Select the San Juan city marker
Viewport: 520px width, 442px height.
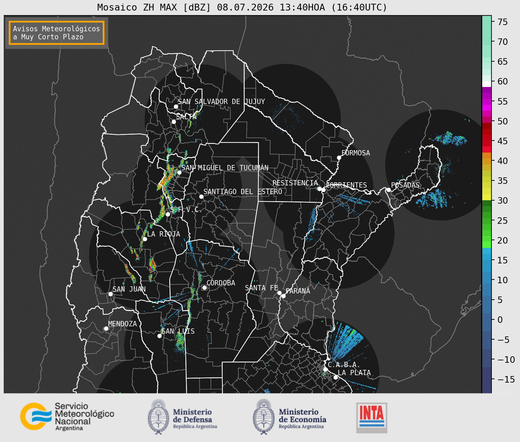click(x=110, y=294)
